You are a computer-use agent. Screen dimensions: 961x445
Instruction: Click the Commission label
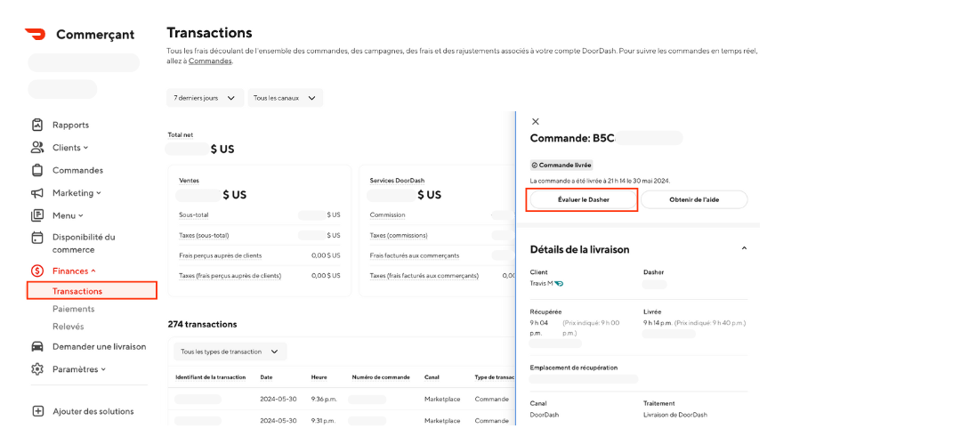click(387, 215)
